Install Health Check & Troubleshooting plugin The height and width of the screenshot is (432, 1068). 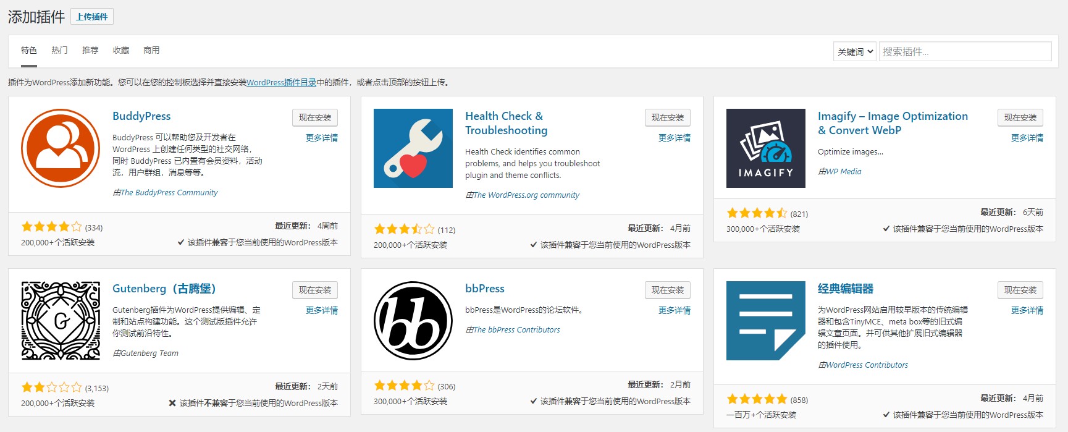tap(668, 117)
